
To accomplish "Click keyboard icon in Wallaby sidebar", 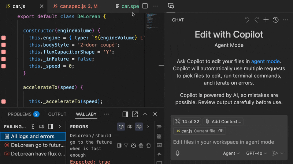I will [159, 145].
